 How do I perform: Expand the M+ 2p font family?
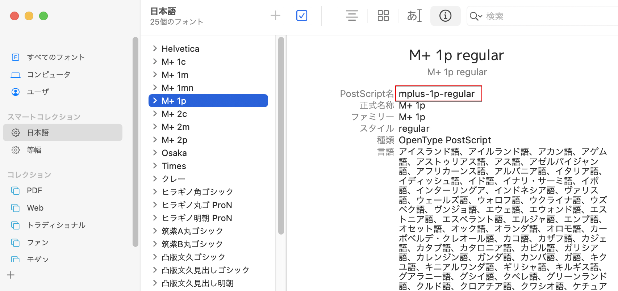[x=155, y=140]
